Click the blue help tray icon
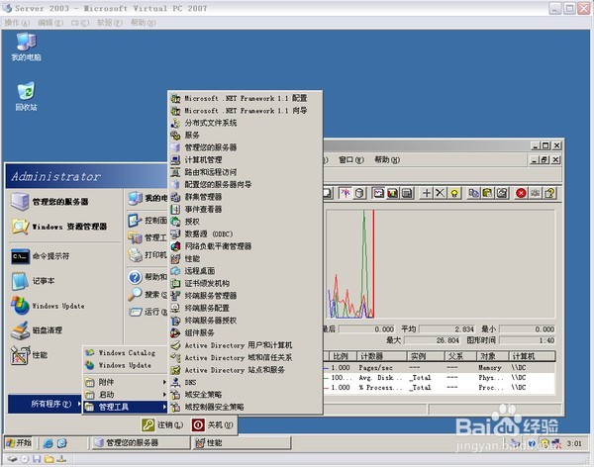 tap(532, 443)
